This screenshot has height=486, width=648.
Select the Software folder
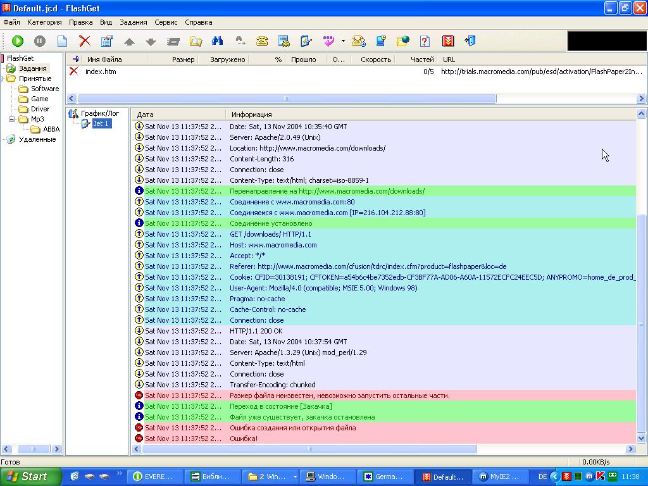point(45,89)
